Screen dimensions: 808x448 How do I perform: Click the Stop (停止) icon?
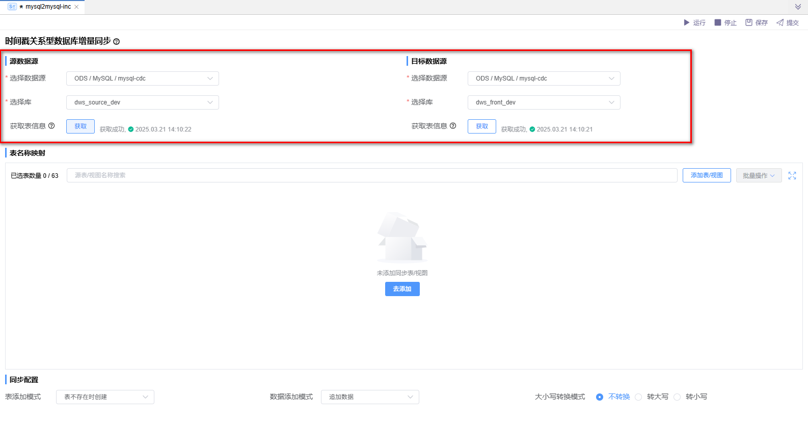coord(717,22)
